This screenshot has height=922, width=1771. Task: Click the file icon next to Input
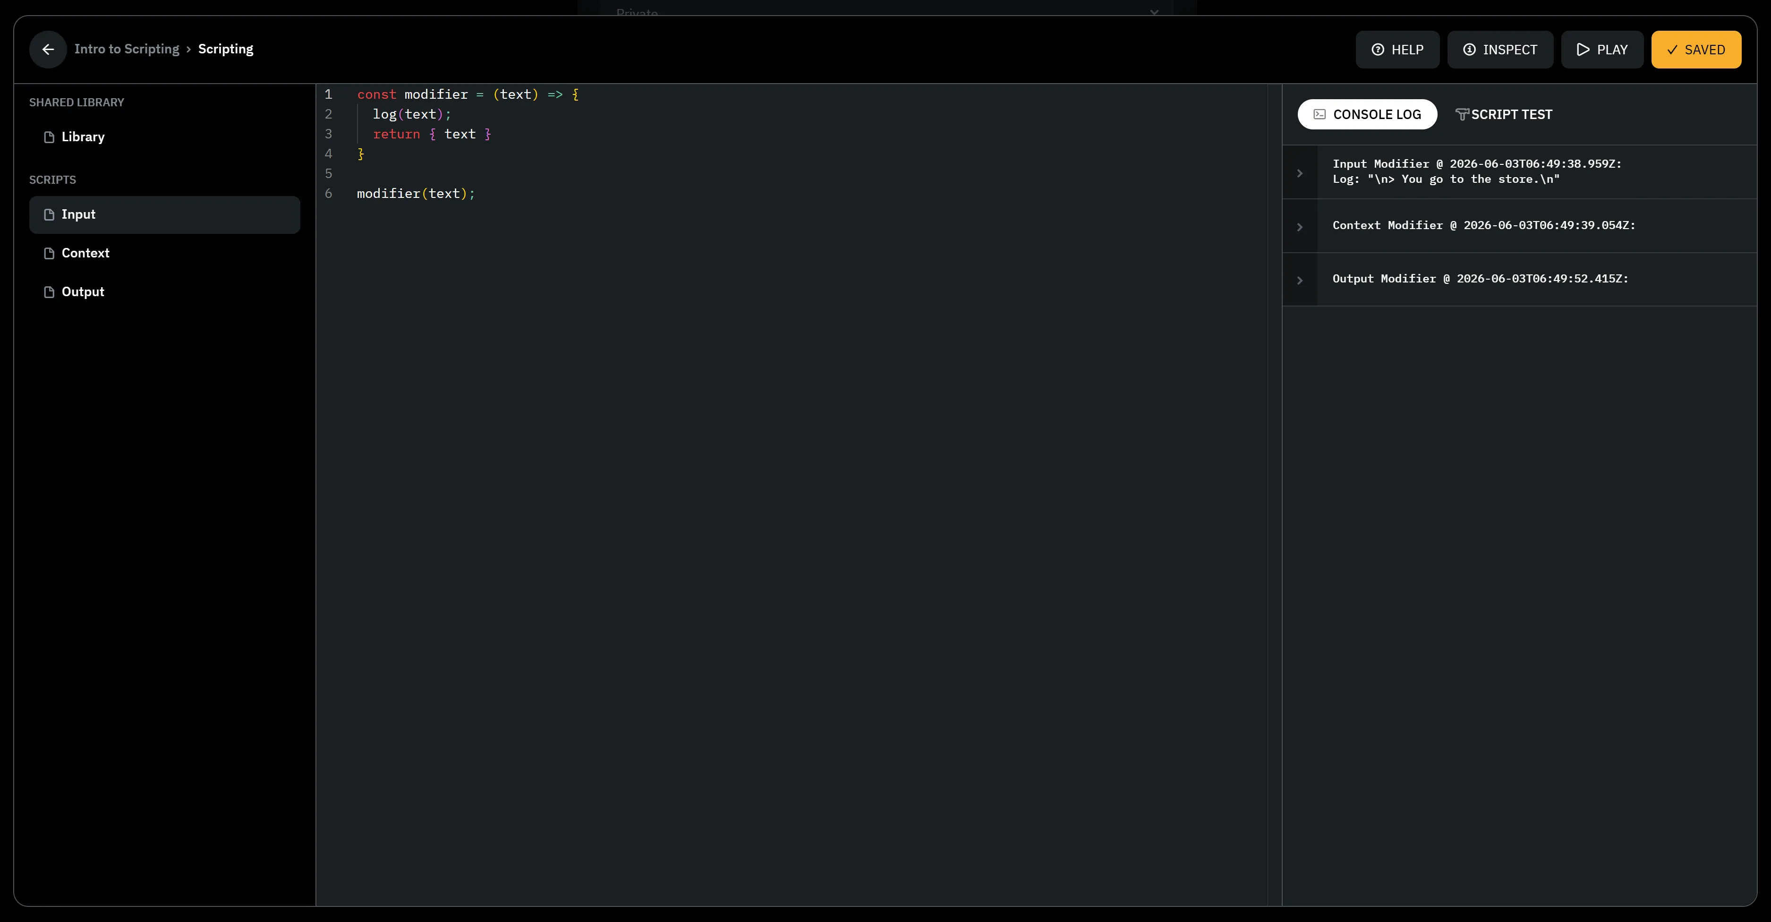49,214
